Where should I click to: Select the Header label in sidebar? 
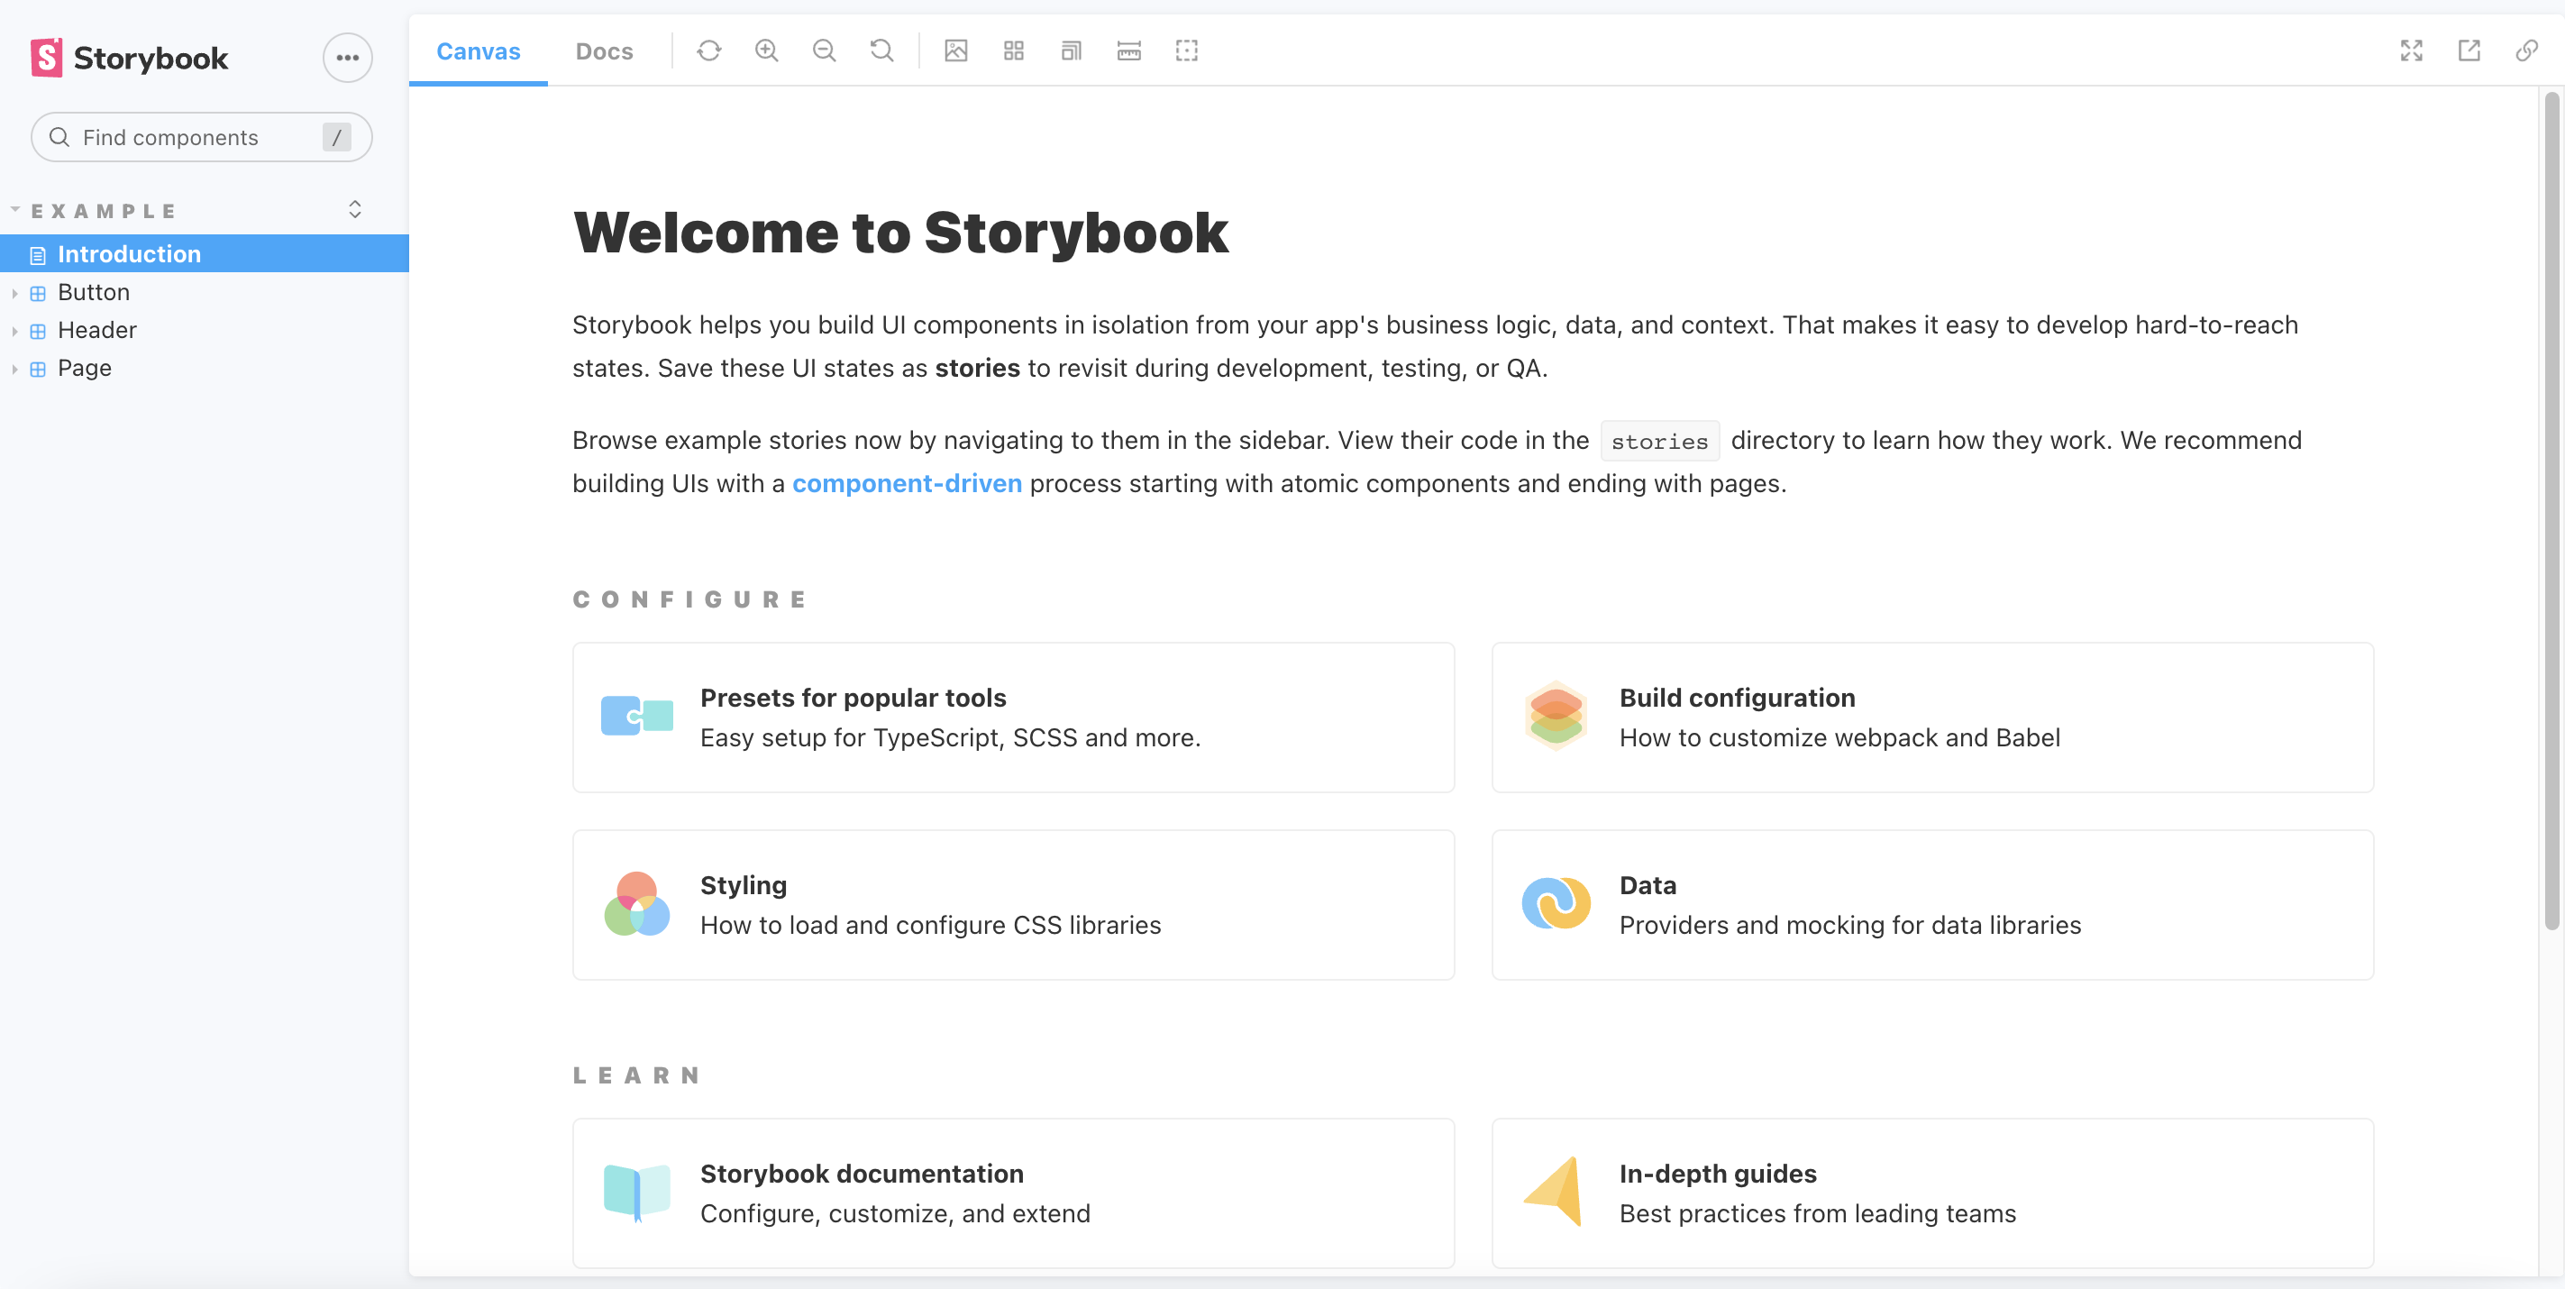(x=96, y=330)
